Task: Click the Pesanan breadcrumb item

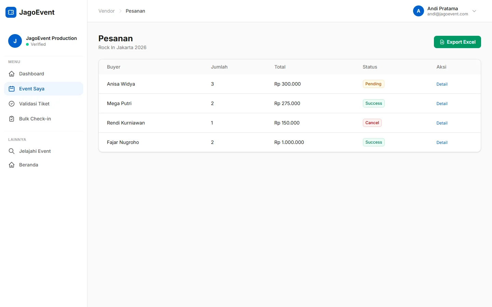Action: click(135, 11)
